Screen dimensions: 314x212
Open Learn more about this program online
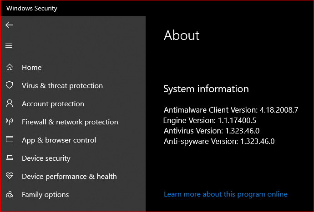(225, 194)
